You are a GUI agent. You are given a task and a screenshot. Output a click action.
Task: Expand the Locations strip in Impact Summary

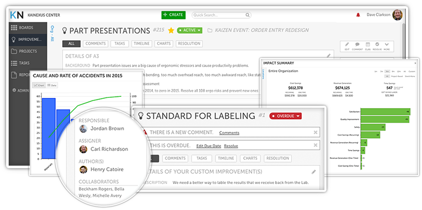coord(263,74)
